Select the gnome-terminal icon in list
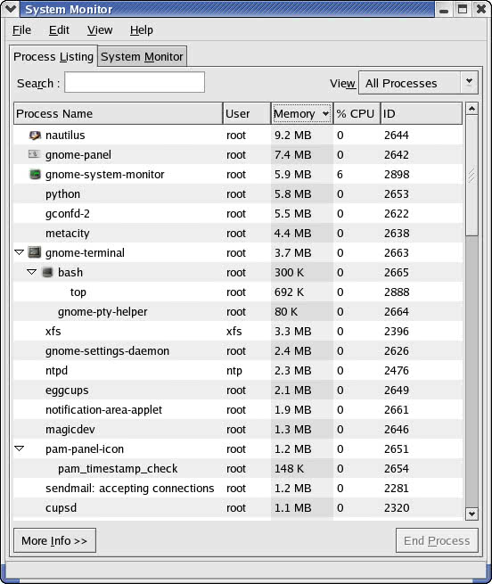The height and width of the screenshot is (584, 492). 35,252
